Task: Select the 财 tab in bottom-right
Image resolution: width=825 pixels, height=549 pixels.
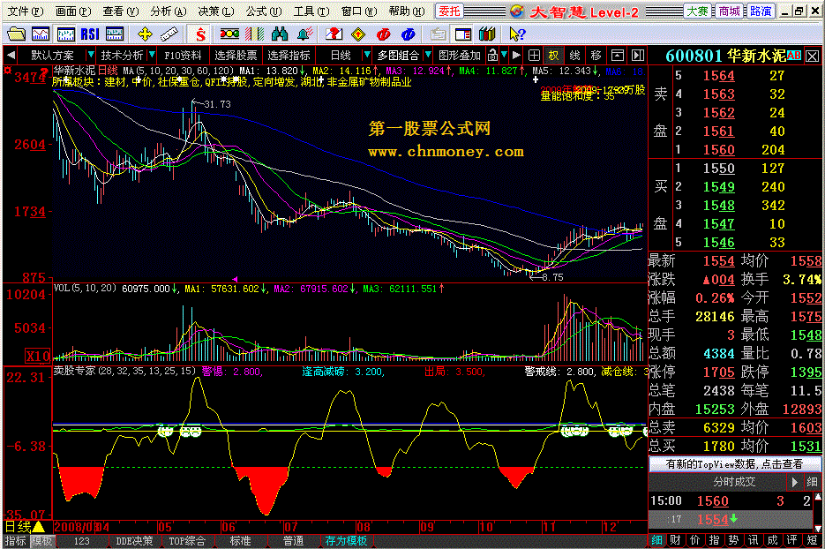Action: tap(676, 540)
